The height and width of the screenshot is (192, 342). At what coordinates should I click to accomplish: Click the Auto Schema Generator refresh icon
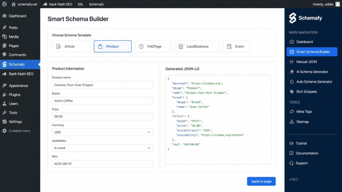[292, 82]
